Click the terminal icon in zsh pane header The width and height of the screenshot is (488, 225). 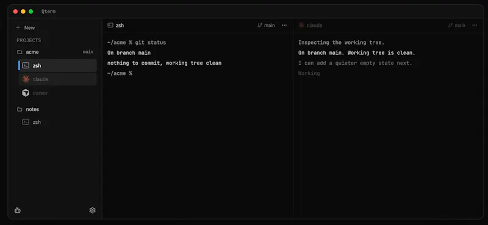click(110, 25)
